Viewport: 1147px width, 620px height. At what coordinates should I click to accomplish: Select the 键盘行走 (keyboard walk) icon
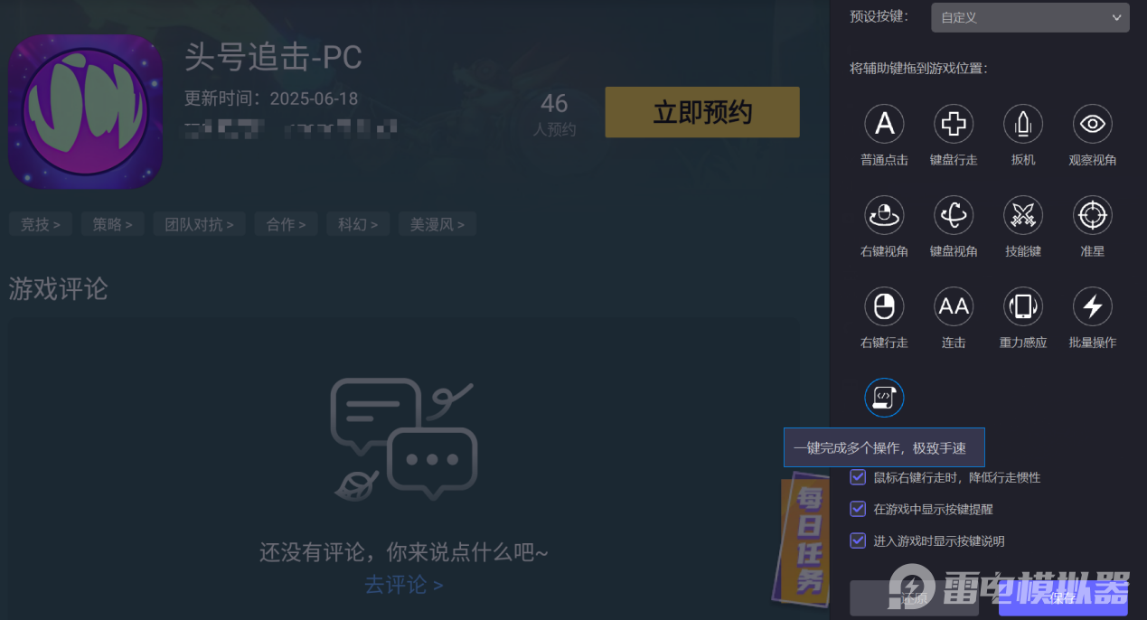pos(954,124)
